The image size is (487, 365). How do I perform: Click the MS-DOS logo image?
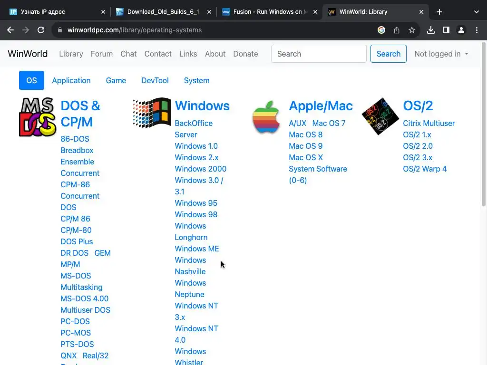[x=37, y=117]
